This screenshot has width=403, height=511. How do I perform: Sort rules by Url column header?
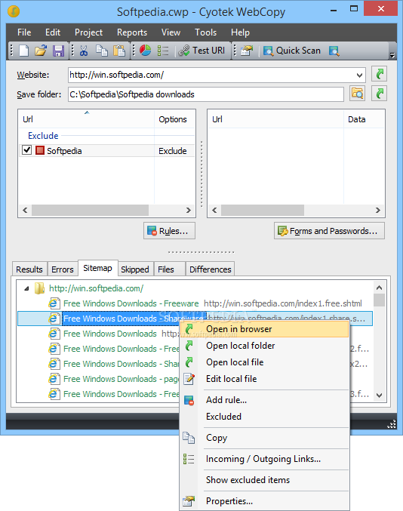click(x=86, y=119)
